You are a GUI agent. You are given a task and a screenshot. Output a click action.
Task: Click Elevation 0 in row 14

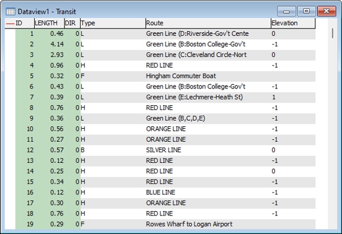(x=293, y=171)
